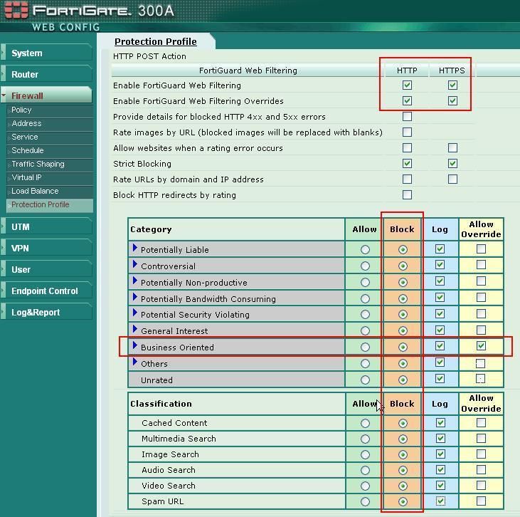Select Block radio for Potentially Non-productive
Viewport: 520px width, 517px height.
[403, 282]
